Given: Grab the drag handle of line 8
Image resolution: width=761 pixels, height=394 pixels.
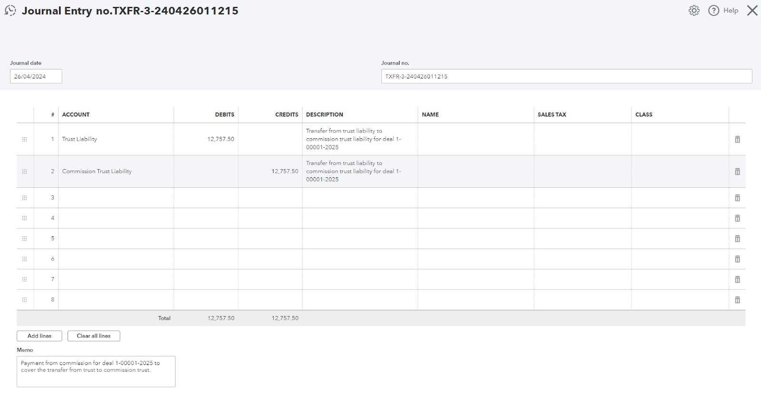Looking at the screenshot, I should coord(24,300).
